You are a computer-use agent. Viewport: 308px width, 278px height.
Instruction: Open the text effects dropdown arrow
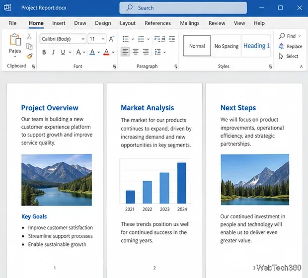pyautogui.click(x=84, y=52)
